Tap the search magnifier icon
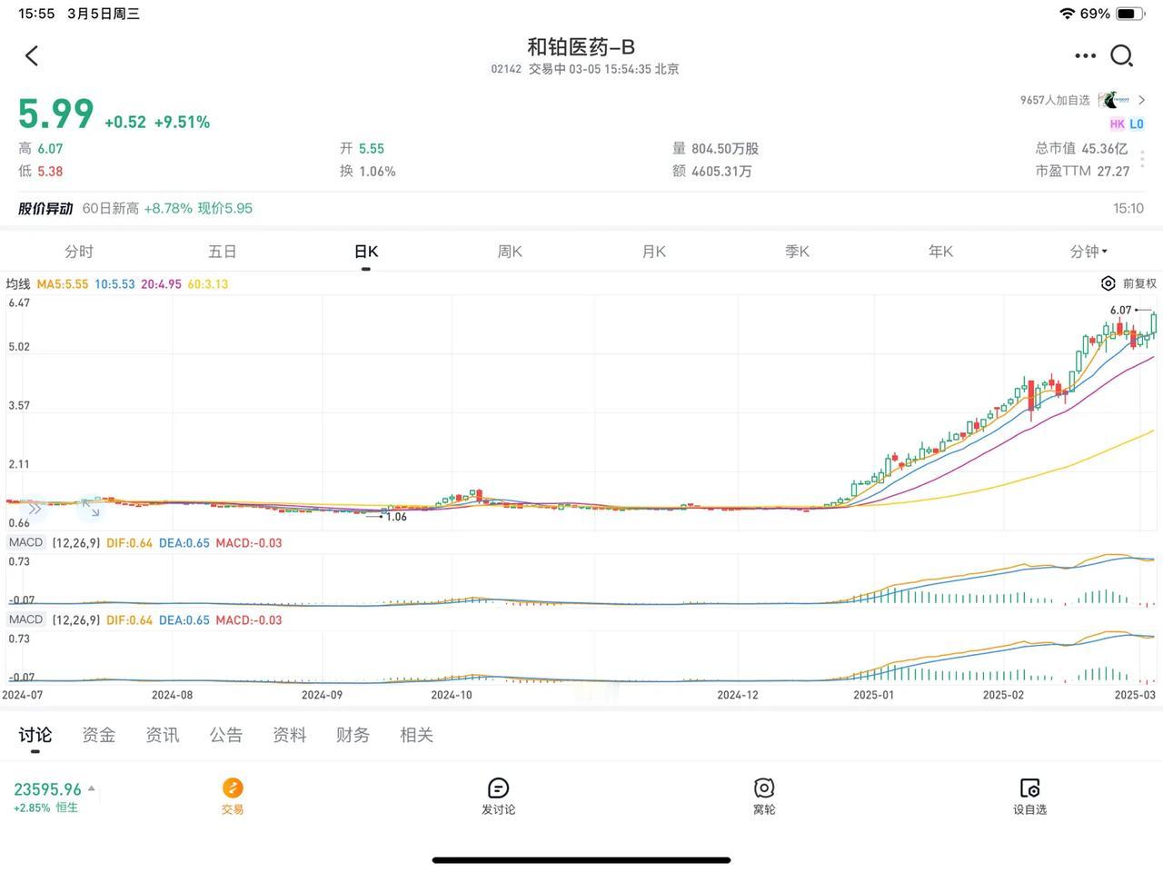 click(1122, 56)
